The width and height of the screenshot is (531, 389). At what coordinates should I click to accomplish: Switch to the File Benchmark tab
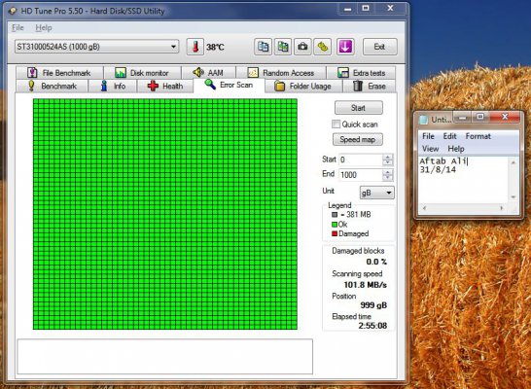point(59,73)
